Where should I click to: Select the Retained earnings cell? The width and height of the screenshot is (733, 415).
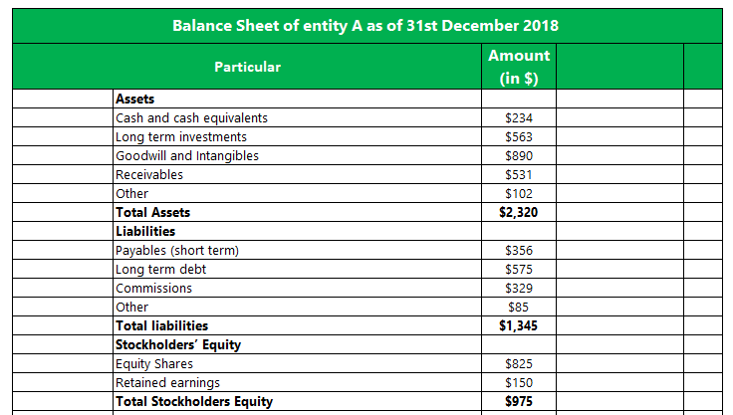click(x=296, y=383)
